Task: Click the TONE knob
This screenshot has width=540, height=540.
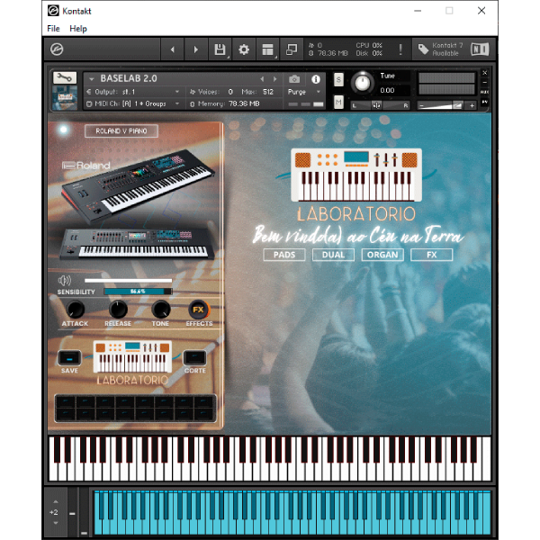Action: [161, 309]
